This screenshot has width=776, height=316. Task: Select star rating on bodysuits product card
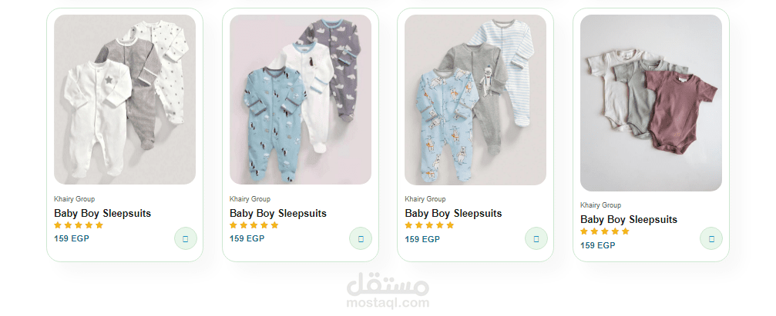point(605,231)
